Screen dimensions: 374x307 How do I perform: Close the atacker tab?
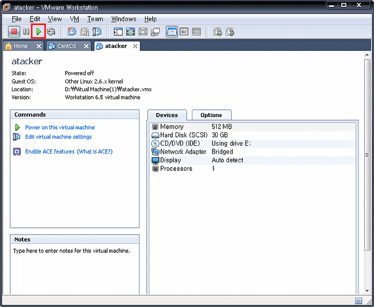(x=135, y=46)
